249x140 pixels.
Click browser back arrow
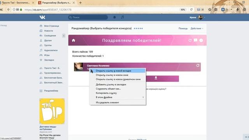pos(9,10)
